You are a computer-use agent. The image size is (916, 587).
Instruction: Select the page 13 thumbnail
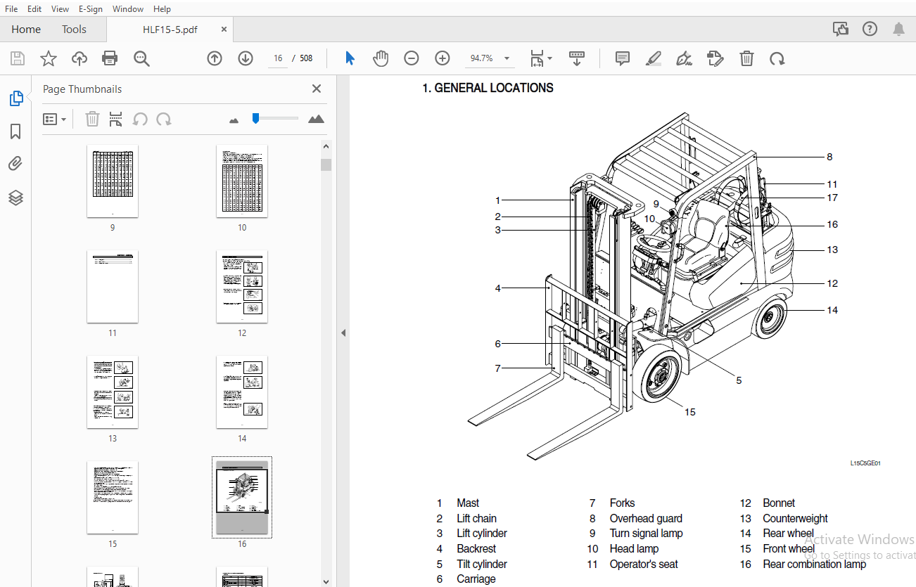click(113, 392)
